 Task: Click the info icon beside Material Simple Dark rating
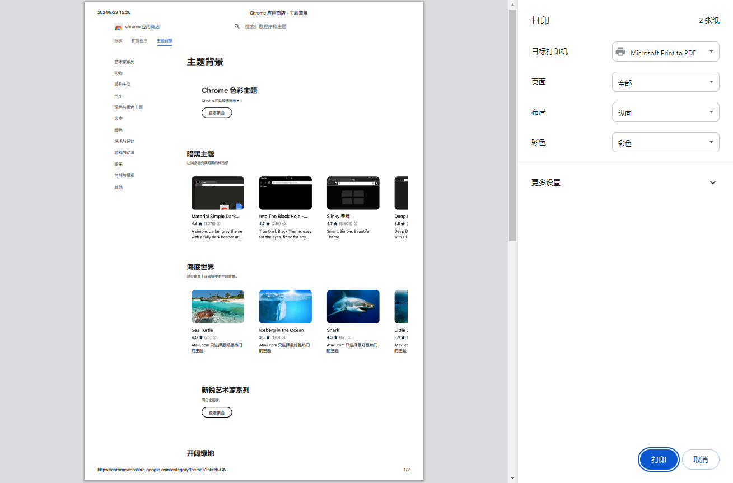pos(218,224)
